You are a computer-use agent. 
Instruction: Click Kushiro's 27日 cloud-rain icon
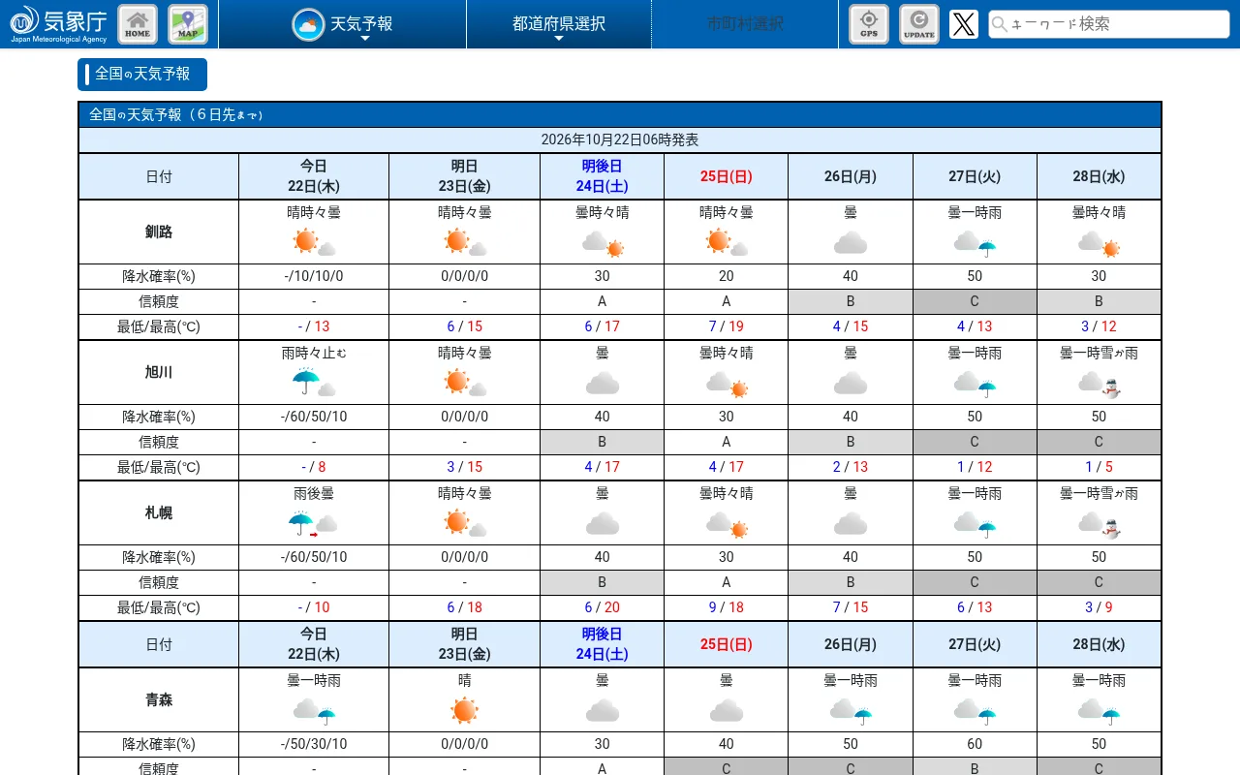[x=975, y=243]
